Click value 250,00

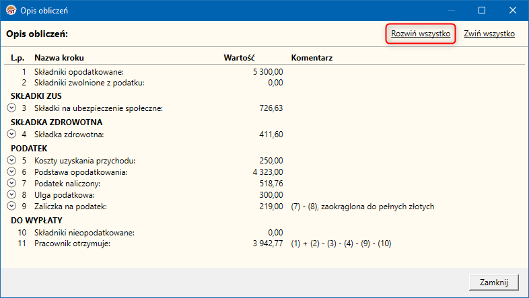coord(271,161)
